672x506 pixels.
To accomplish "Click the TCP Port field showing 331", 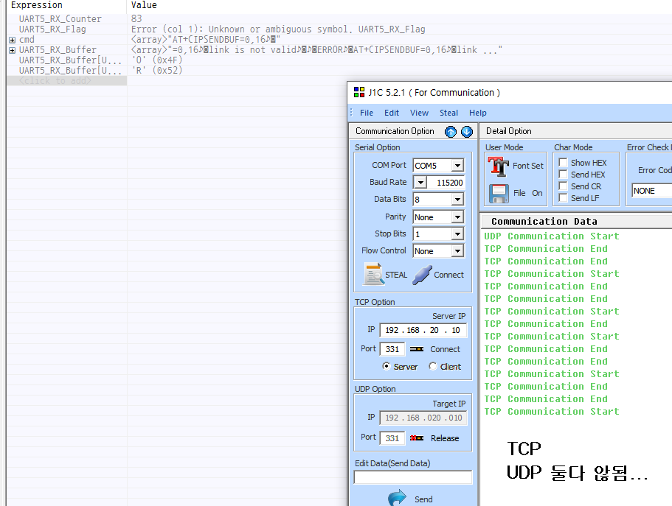I will pyautogui.click(x=392, y=349).
